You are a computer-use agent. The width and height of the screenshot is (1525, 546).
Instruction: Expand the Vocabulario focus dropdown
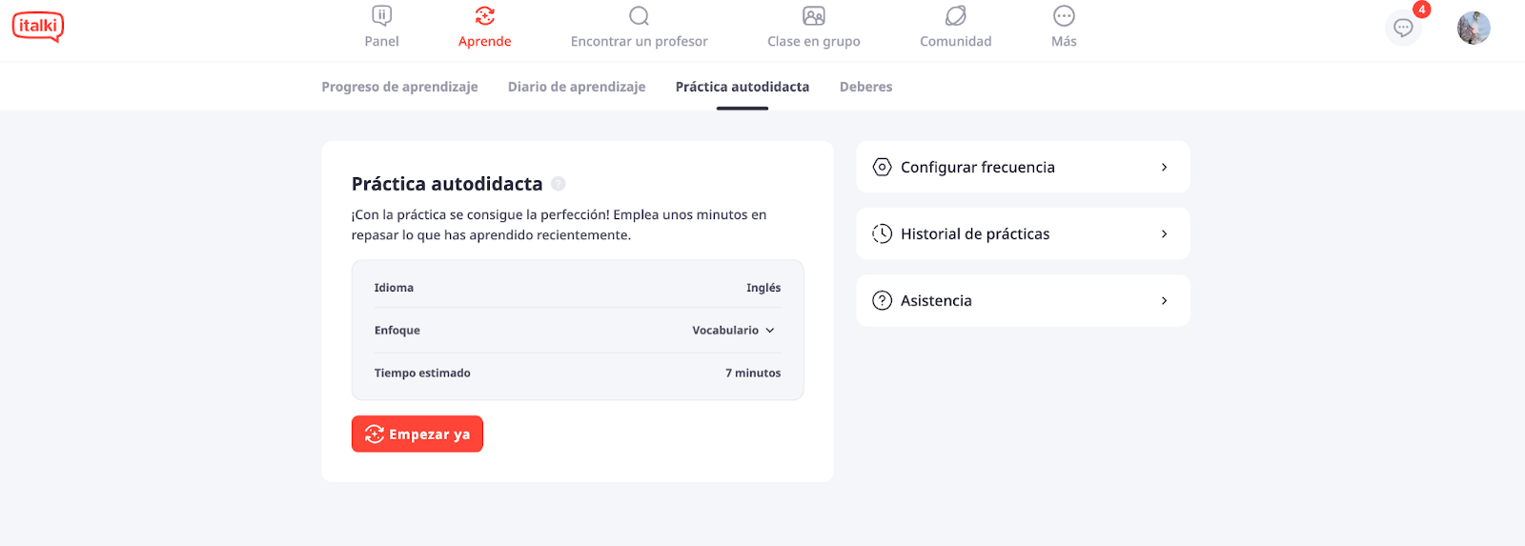pos(733,331)
